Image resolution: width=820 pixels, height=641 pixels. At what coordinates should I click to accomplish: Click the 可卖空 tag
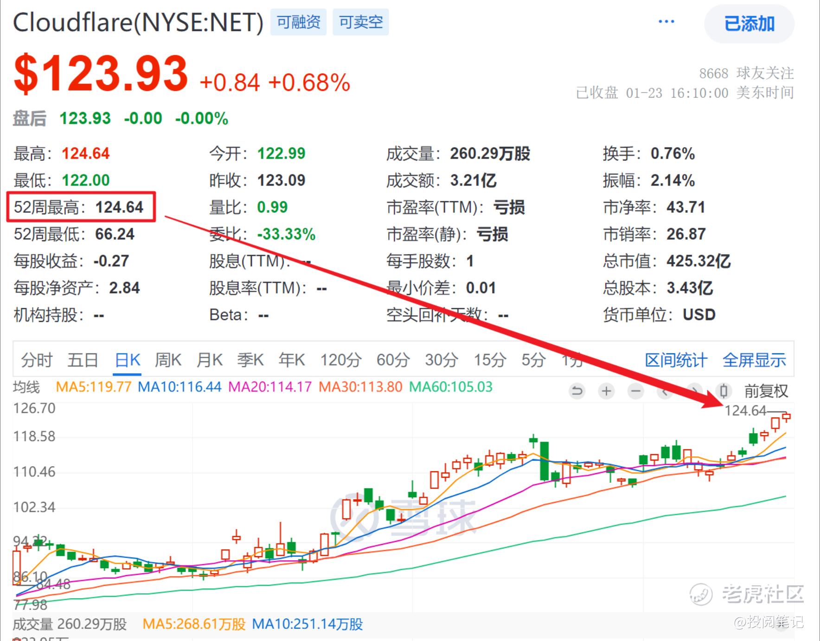[x=361, y=22]
